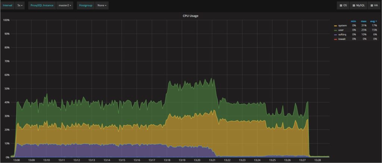This screenshot has width=382, height=163.
Task: Sort legend by avg column header
Action: pyautogui.click(x=373, y=21)
